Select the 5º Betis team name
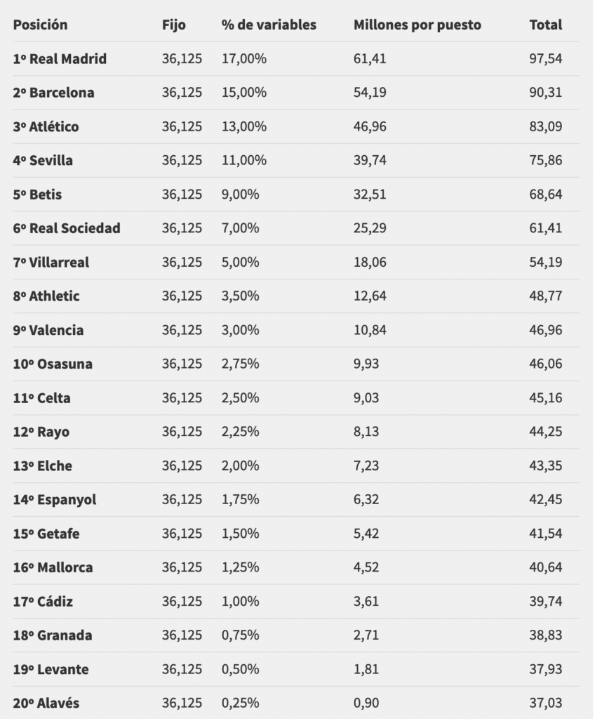Screen dimensions: 595x719 (x=37, y=194)
